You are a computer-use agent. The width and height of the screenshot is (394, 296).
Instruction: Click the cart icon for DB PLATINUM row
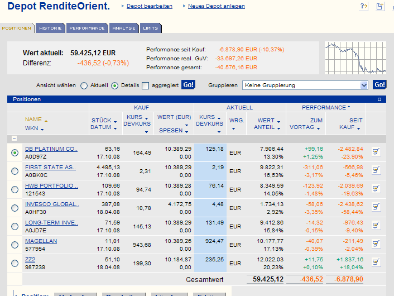point(376,152)
